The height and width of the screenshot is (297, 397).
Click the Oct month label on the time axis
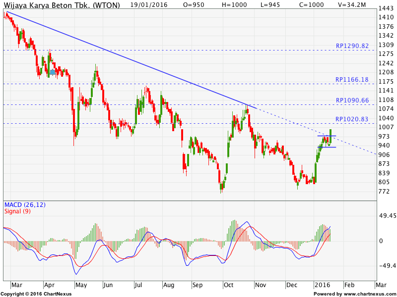tap(229, 285)
